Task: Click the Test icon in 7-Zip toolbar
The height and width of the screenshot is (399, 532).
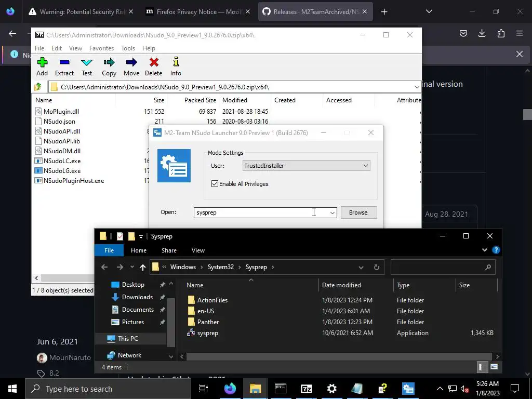Action: [x=87, y=62]
